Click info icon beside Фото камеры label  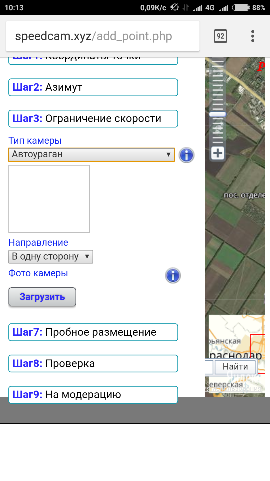coord(173,276)
